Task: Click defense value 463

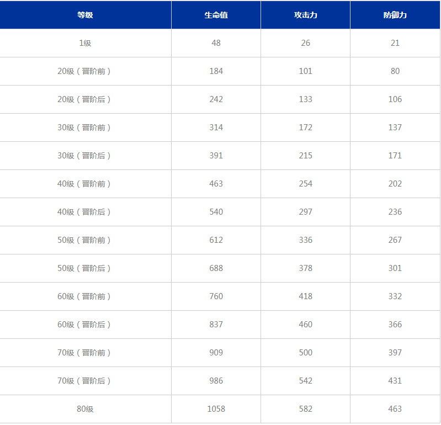Action: point(395,408)
